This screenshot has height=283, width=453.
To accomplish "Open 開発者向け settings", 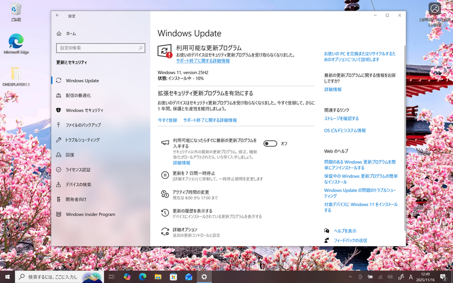I will point(101,199).
